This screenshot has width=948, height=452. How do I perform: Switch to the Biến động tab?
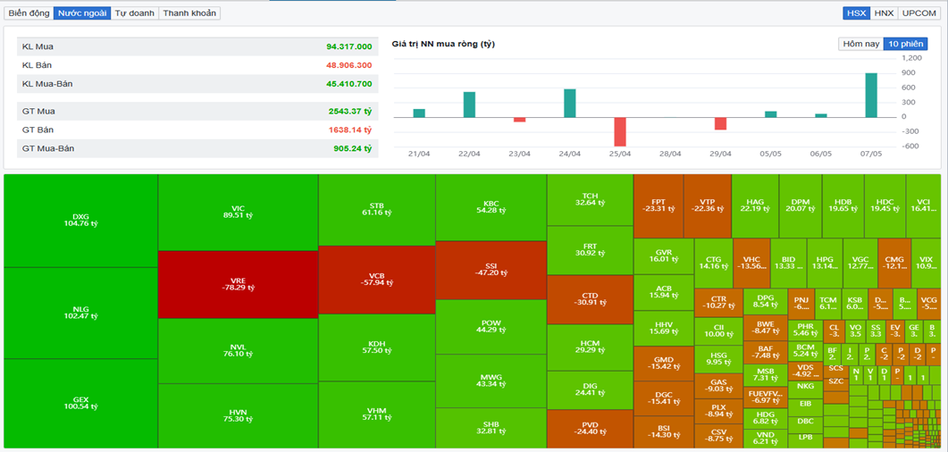coord(29,13)
